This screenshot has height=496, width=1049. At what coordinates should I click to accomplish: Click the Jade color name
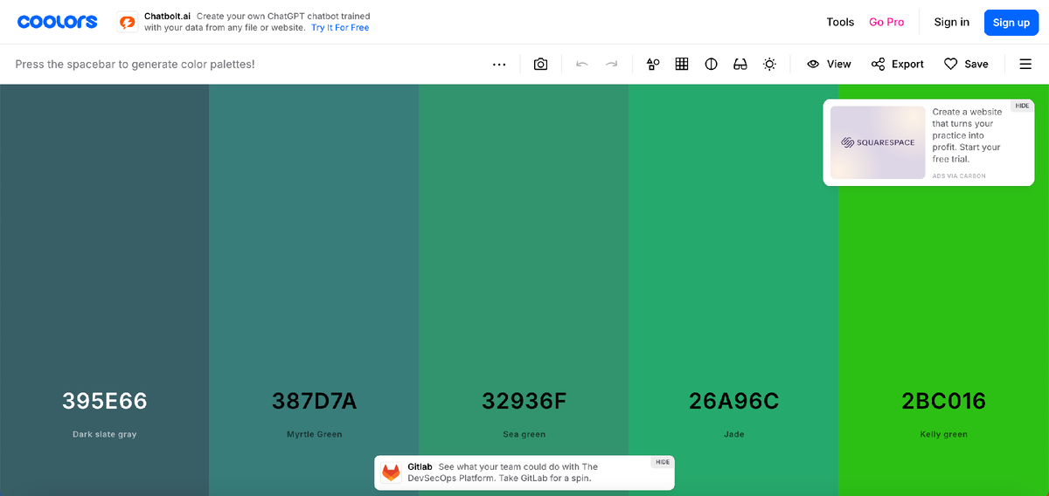pyautogui.click(x=734, y=434)
